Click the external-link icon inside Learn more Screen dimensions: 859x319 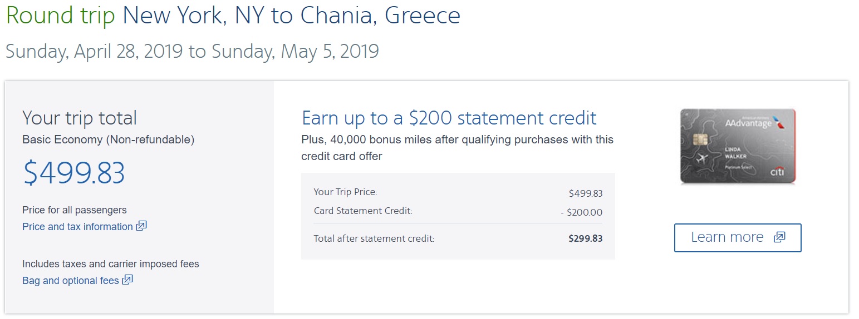(779, 237)
